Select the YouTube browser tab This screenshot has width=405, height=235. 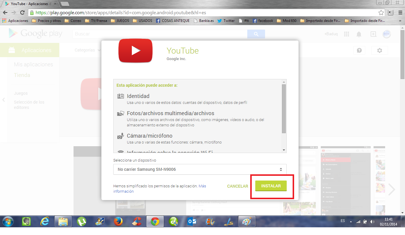tap(30, 4)
